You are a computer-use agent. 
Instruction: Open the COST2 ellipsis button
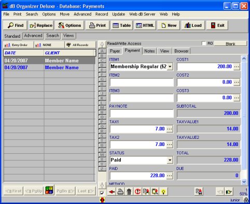coord(237,82)
